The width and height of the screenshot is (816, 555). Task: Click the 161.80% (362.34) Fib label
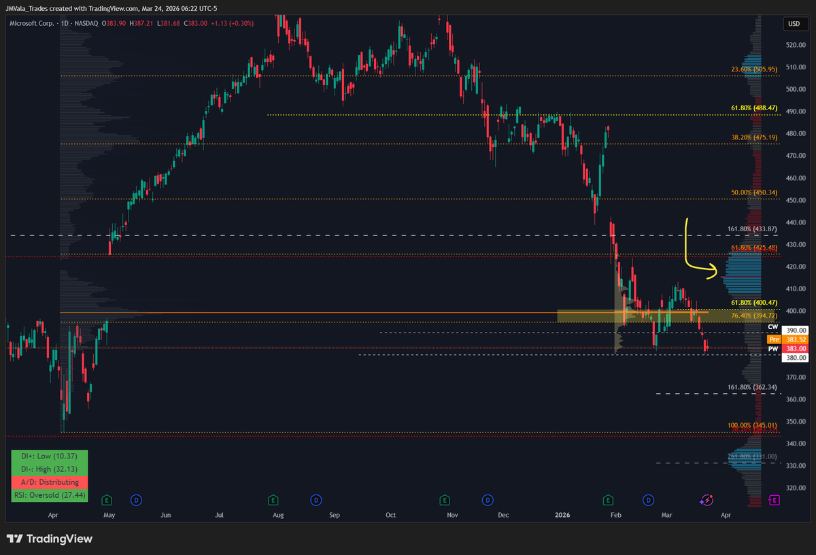(752, 387)
